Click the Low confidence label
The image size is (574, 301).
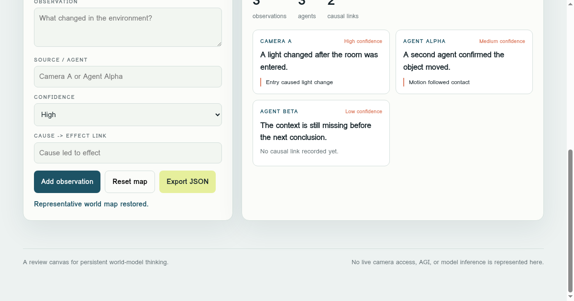[x=364, y=111]
